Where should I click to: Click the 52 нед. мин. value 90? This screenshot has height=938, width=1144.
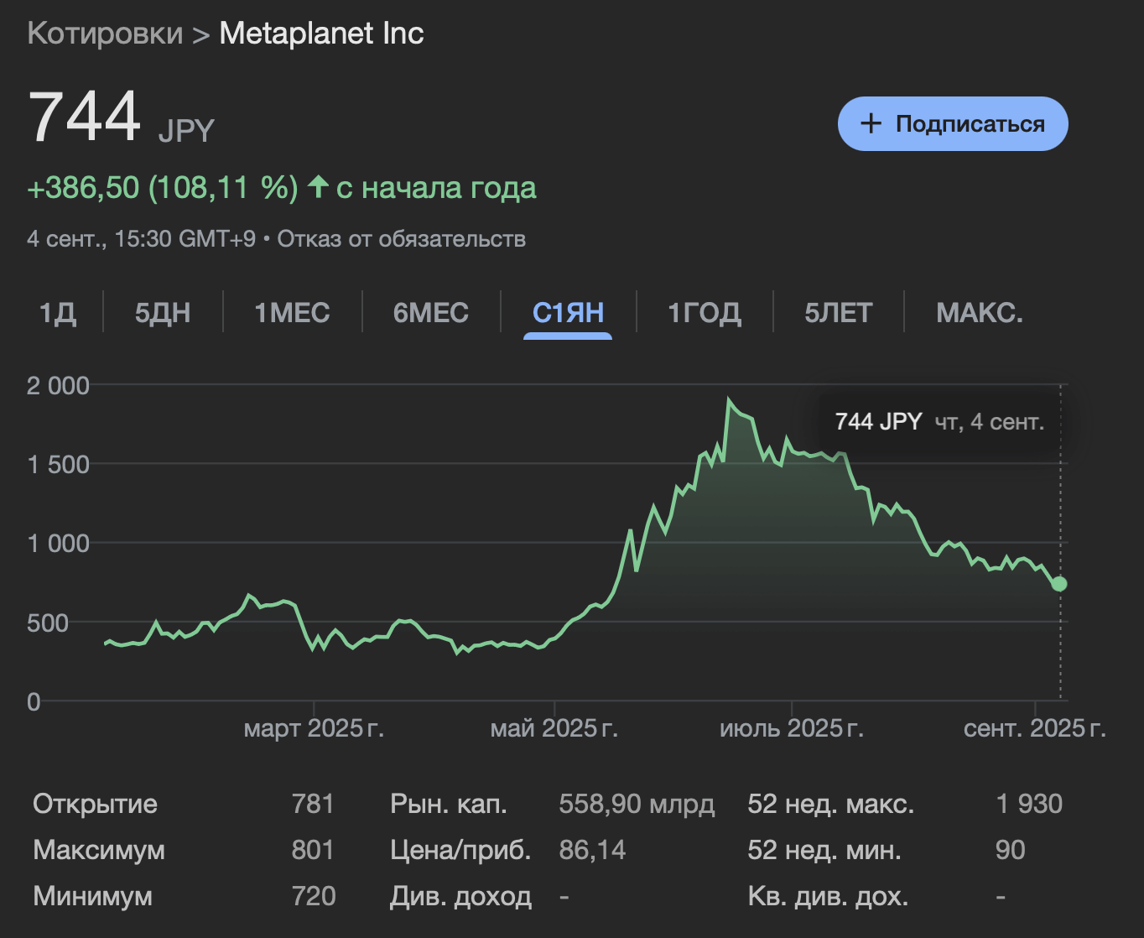click(1011, 850)
